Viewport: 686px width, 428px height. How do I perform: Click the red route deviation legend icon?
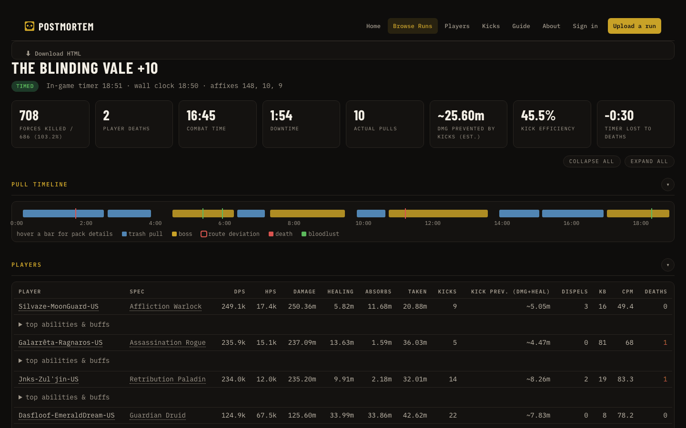coord(204,234)
